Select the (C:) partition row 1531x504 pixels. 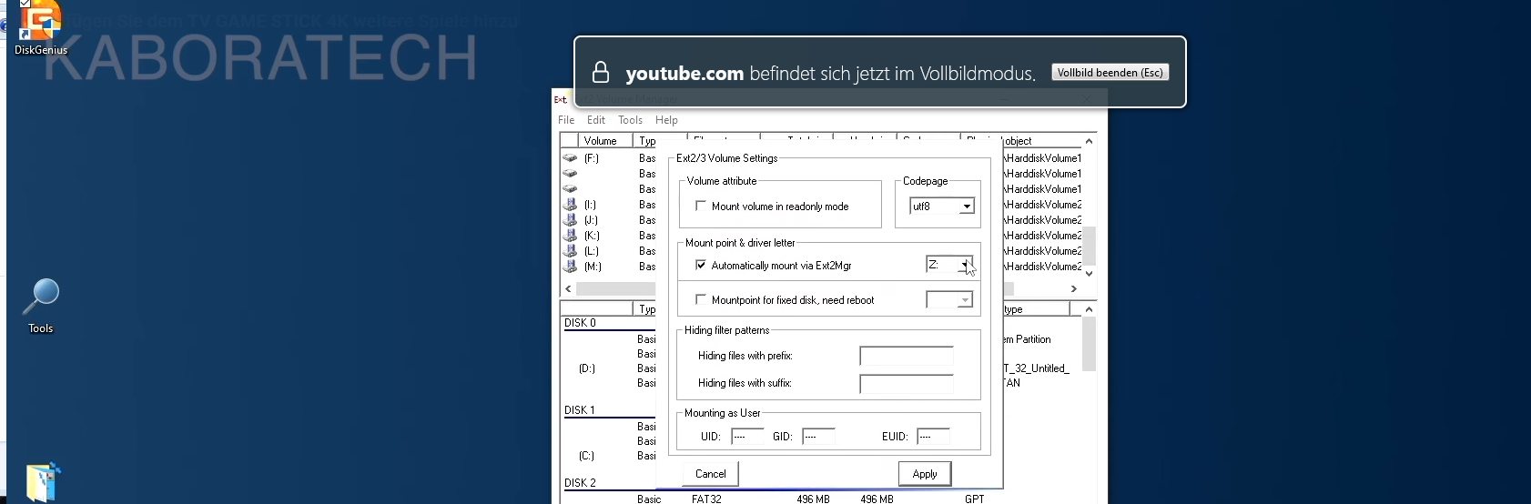coord(587,456)
